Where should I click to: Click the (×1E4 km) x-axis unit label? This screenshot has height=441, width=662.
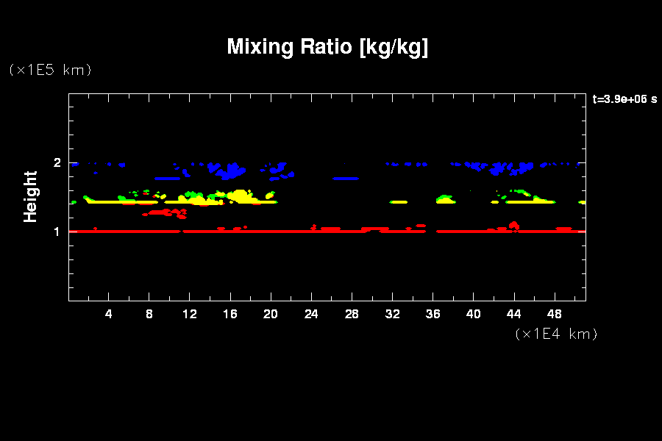pos(557,334)
